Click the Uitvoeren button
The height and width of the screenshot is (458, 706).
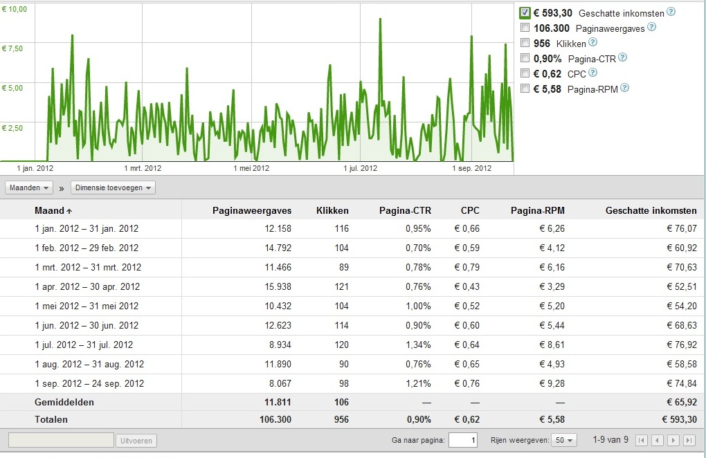click(136, 441)
